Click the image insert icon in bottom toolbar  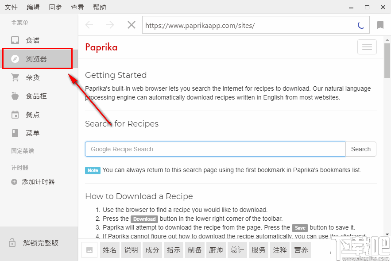(x=89, y=249)
